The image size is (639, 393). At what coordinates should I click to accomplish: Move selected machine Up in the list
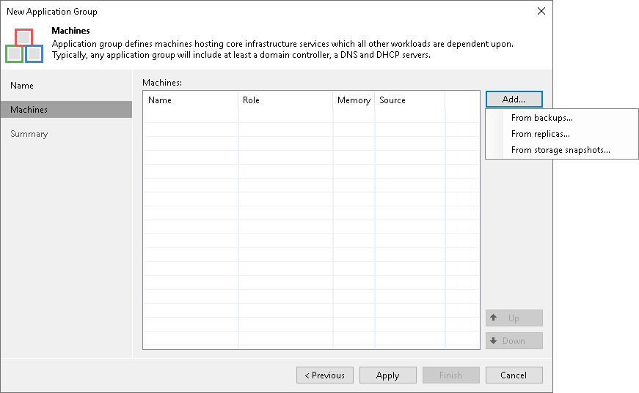coord(514,318)
